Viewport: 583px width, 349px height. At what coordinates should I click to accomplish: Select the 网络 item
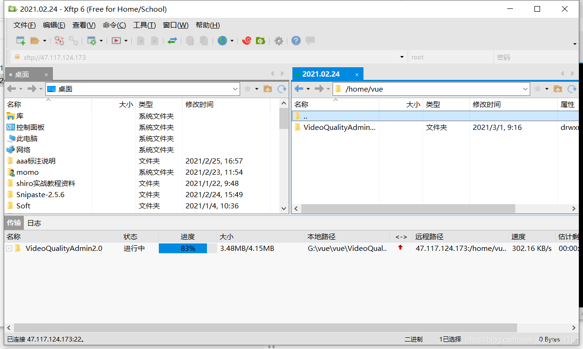[x=19, y=150]
